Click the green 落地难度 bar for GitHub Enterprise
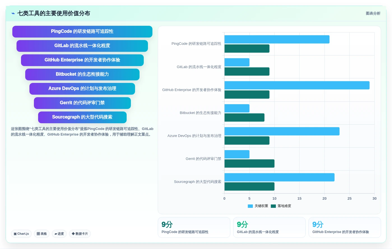The height and width of the screenshot is (249, 392). click(x=247, y=94)
